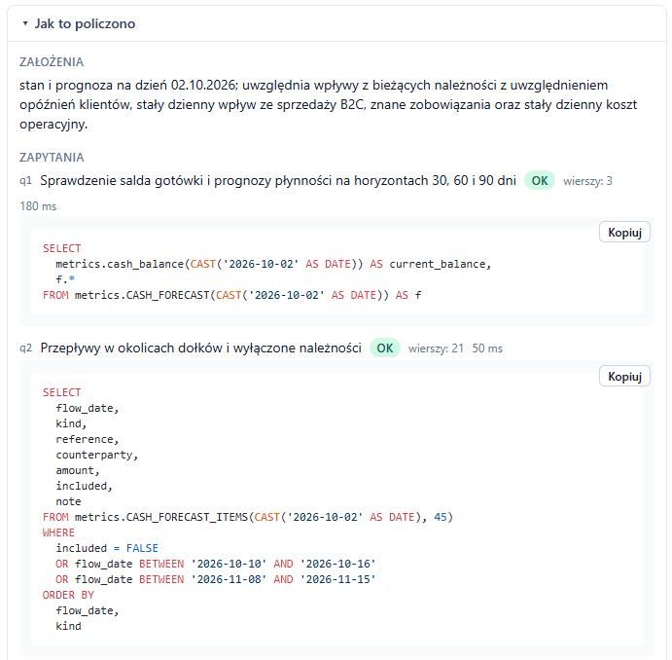Click the "note" column in q2 code
Image resolution: width=672 pixels, height=660 pixels.
pos(68,501)
